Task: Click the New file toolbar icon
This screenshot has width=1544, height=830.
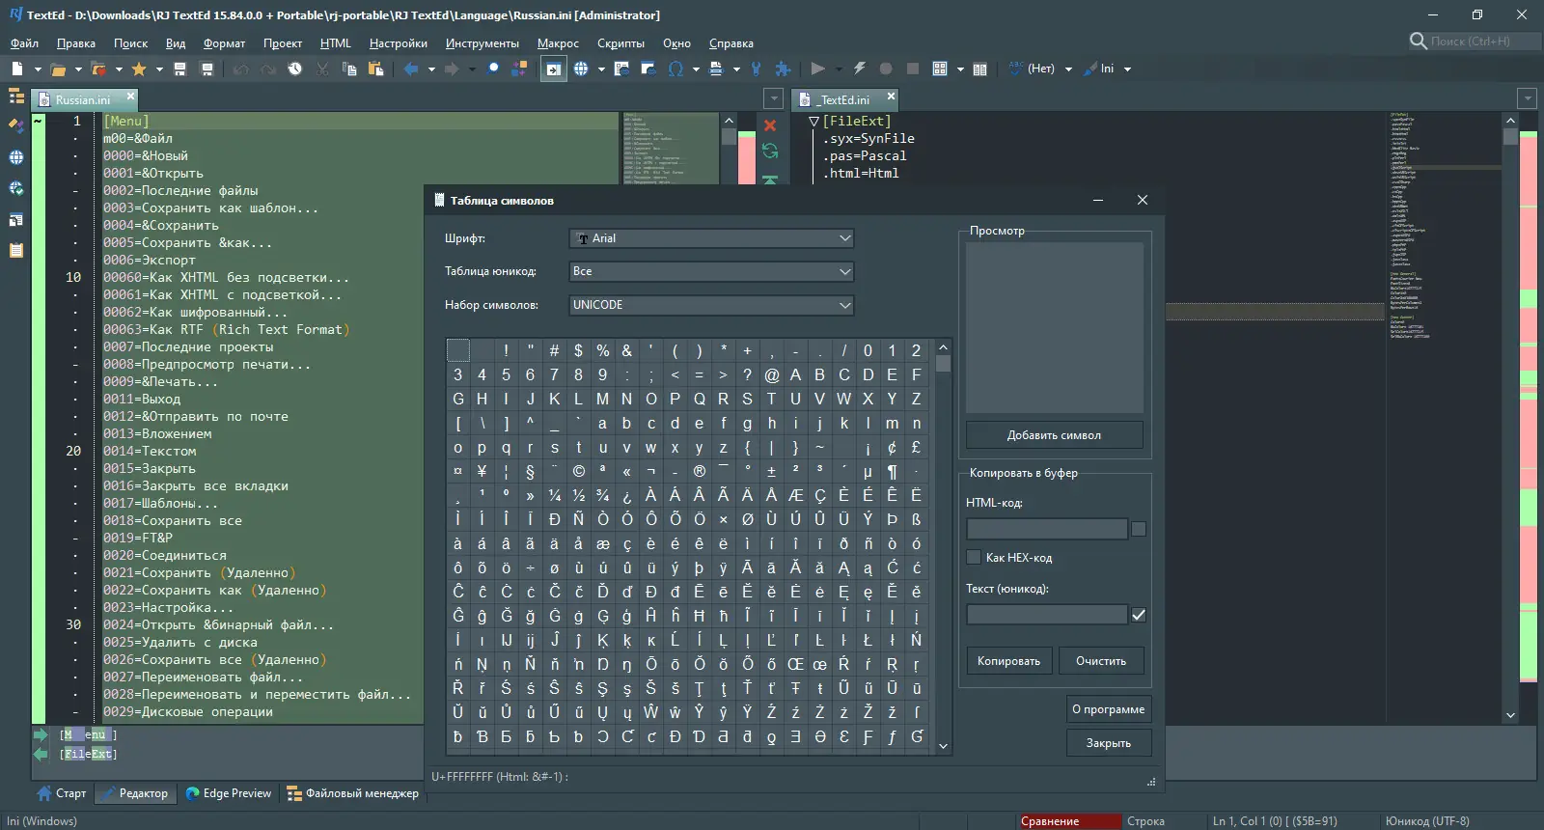Action: pos(17,69)
